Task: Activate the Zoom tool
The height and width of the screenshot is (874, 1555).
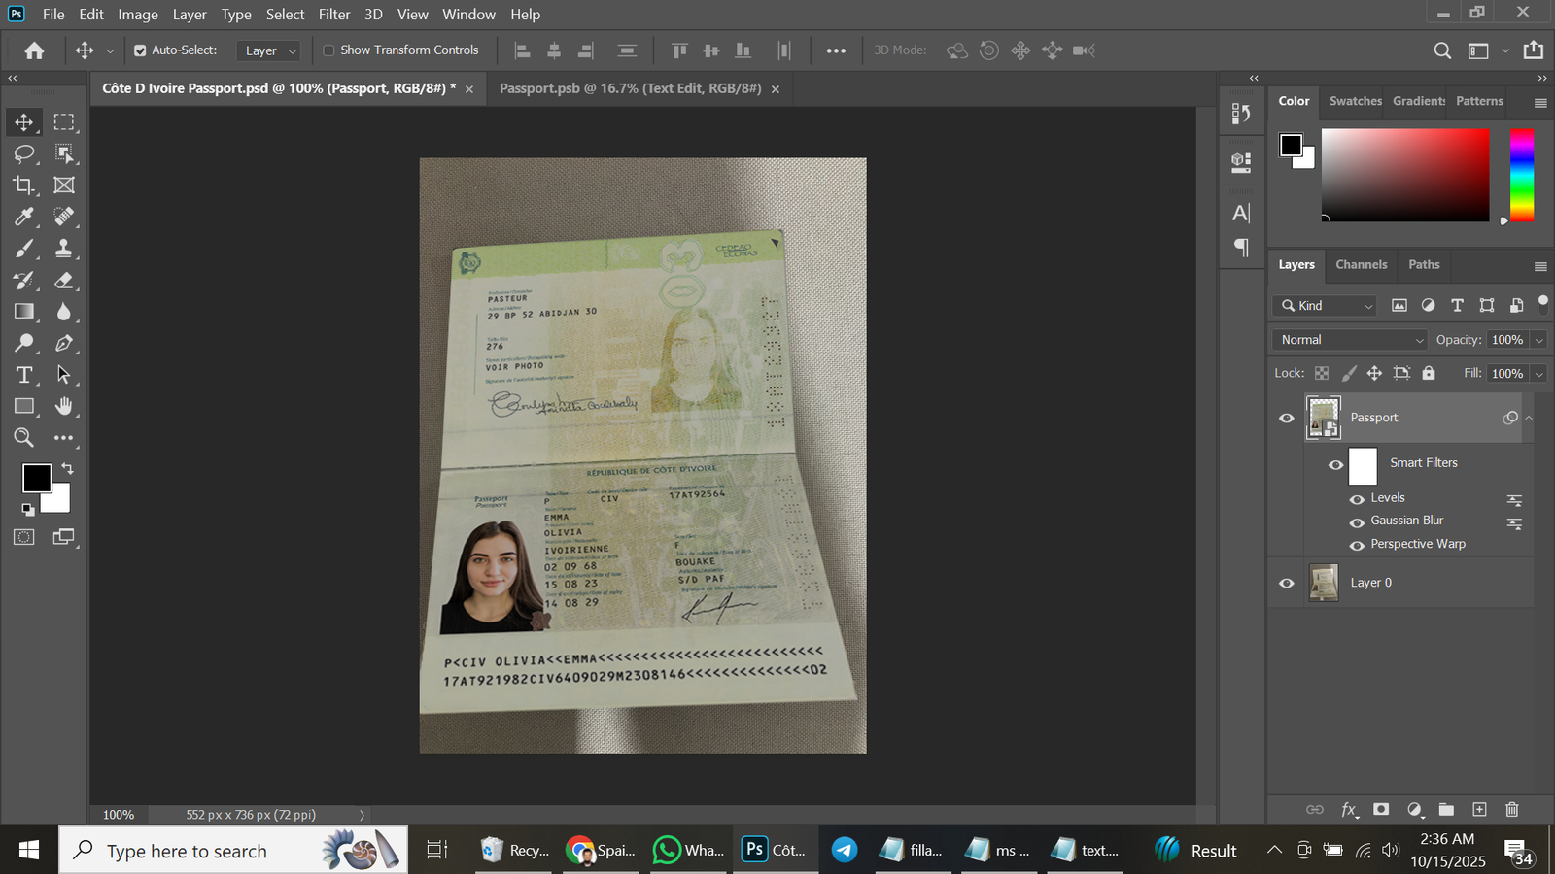Action: 24,438
